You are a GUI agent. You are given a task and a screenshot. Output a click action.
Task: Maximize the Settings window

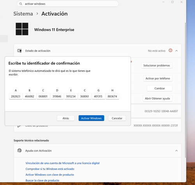tap(172, 2)
